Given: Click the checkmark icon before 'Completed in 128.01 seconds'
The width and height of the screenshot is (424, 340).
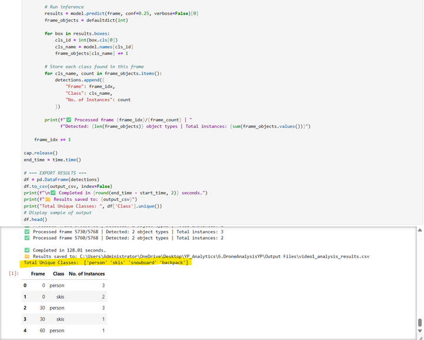Looking at the screenshot, I should click(x=26, y=250).
